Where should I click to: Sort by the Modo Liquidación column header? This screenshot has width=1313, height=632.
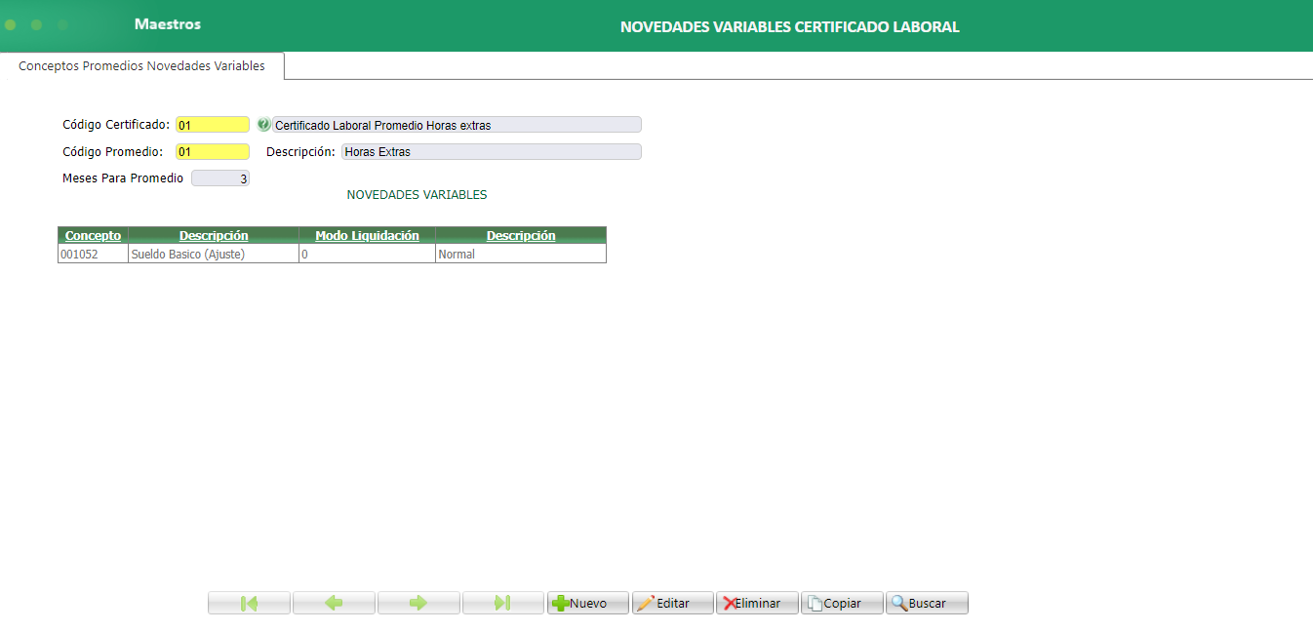(x=366, y=235)
